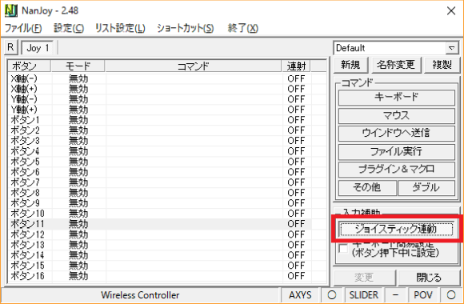This screenshot has width=464, height=304.
Task: Click the マウス command button
Action: [397, 115]
